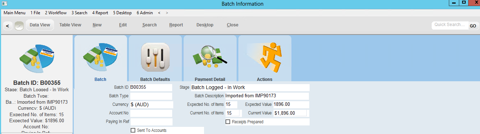480x134 pixels.
Task: Click sidebar text Currency: $ (AUD)
Action: pyautogui.click(x=37, y=108)
